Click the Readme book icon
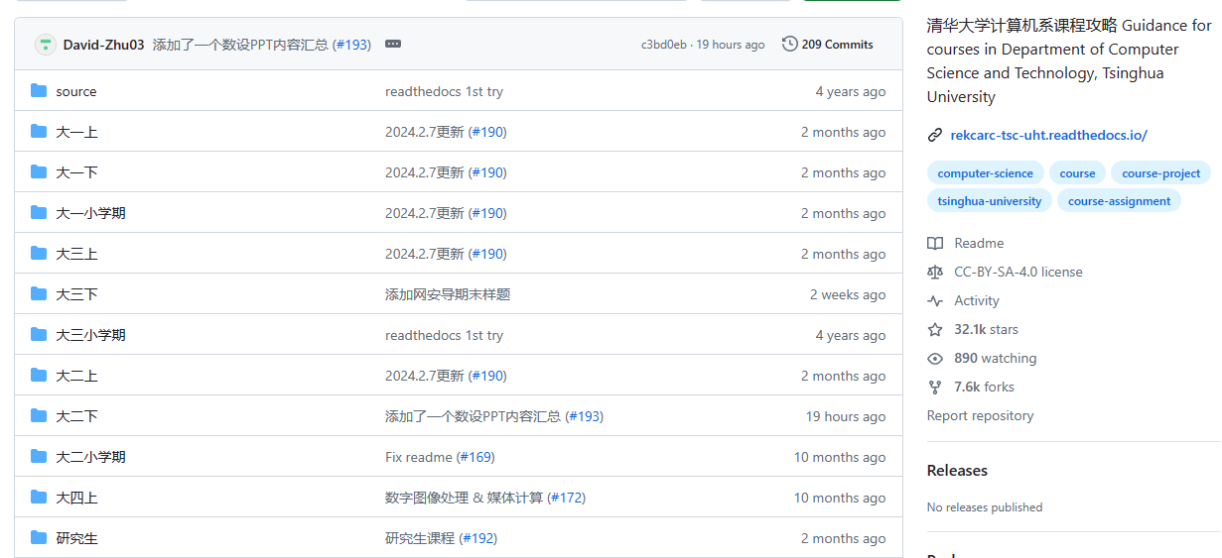 point(935,243)
